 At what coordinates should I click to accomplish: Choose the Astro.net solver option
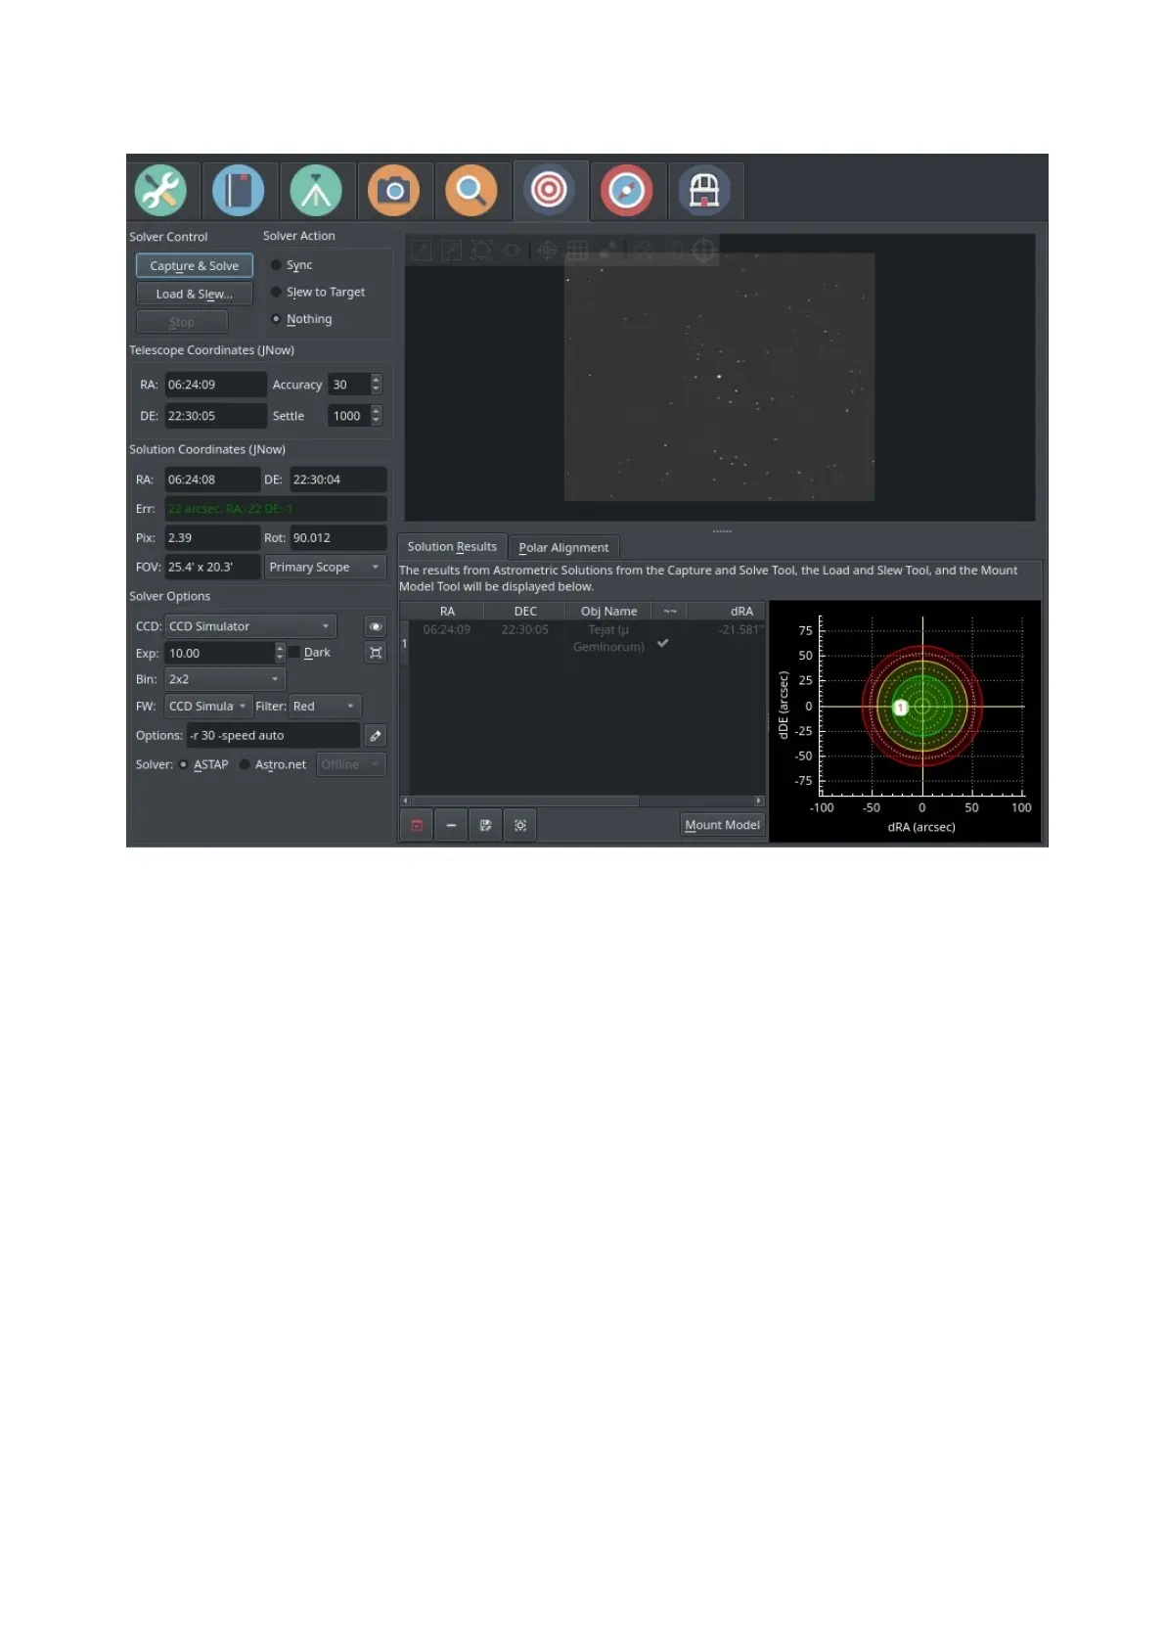(273, 764)
